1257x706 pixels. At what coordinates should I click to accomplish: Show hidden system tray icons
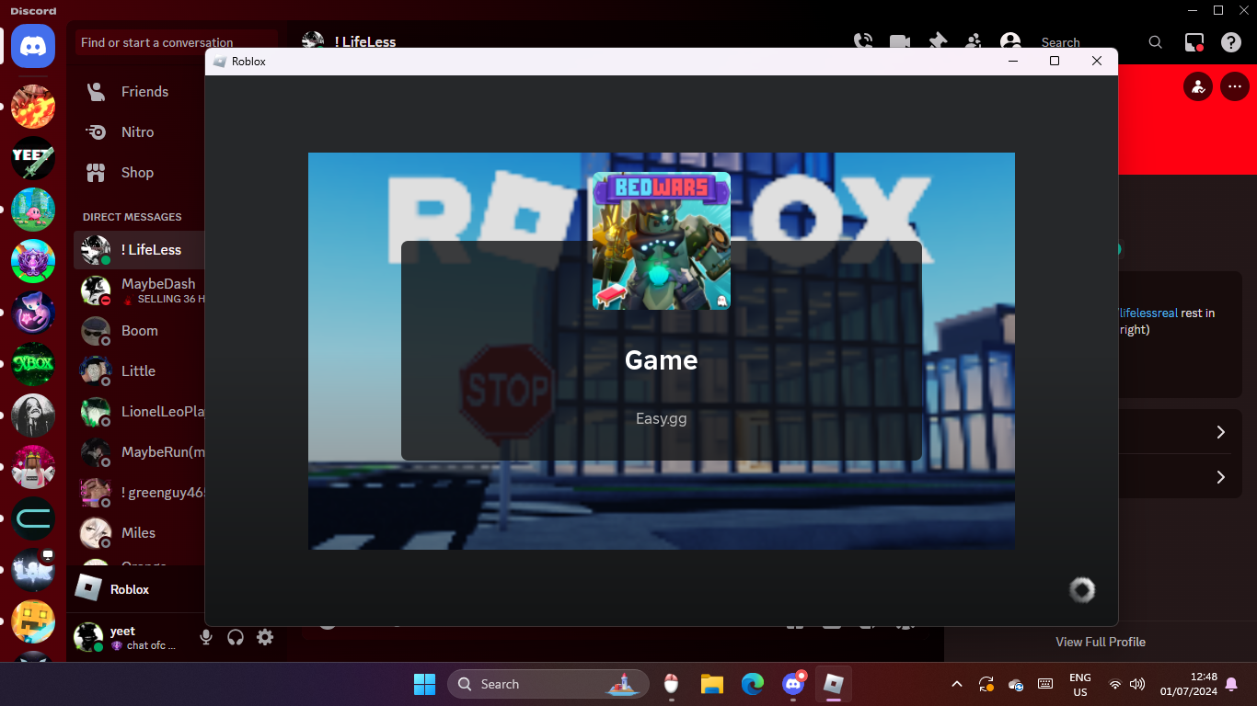point(957,684)
